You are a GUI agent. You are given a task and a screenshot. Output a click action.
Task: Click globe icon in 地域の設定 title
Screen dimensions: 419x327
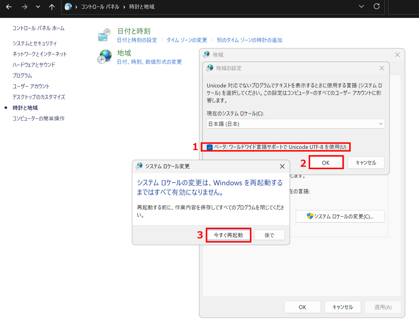pyautogui.click(x=210, y=68)
